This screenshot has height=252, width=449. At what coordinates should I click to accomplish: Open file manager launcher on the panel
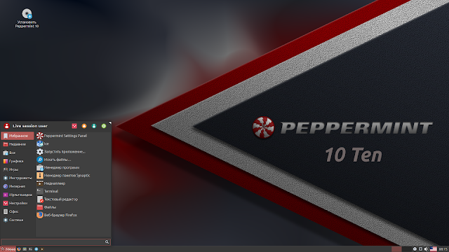[25, 249]
